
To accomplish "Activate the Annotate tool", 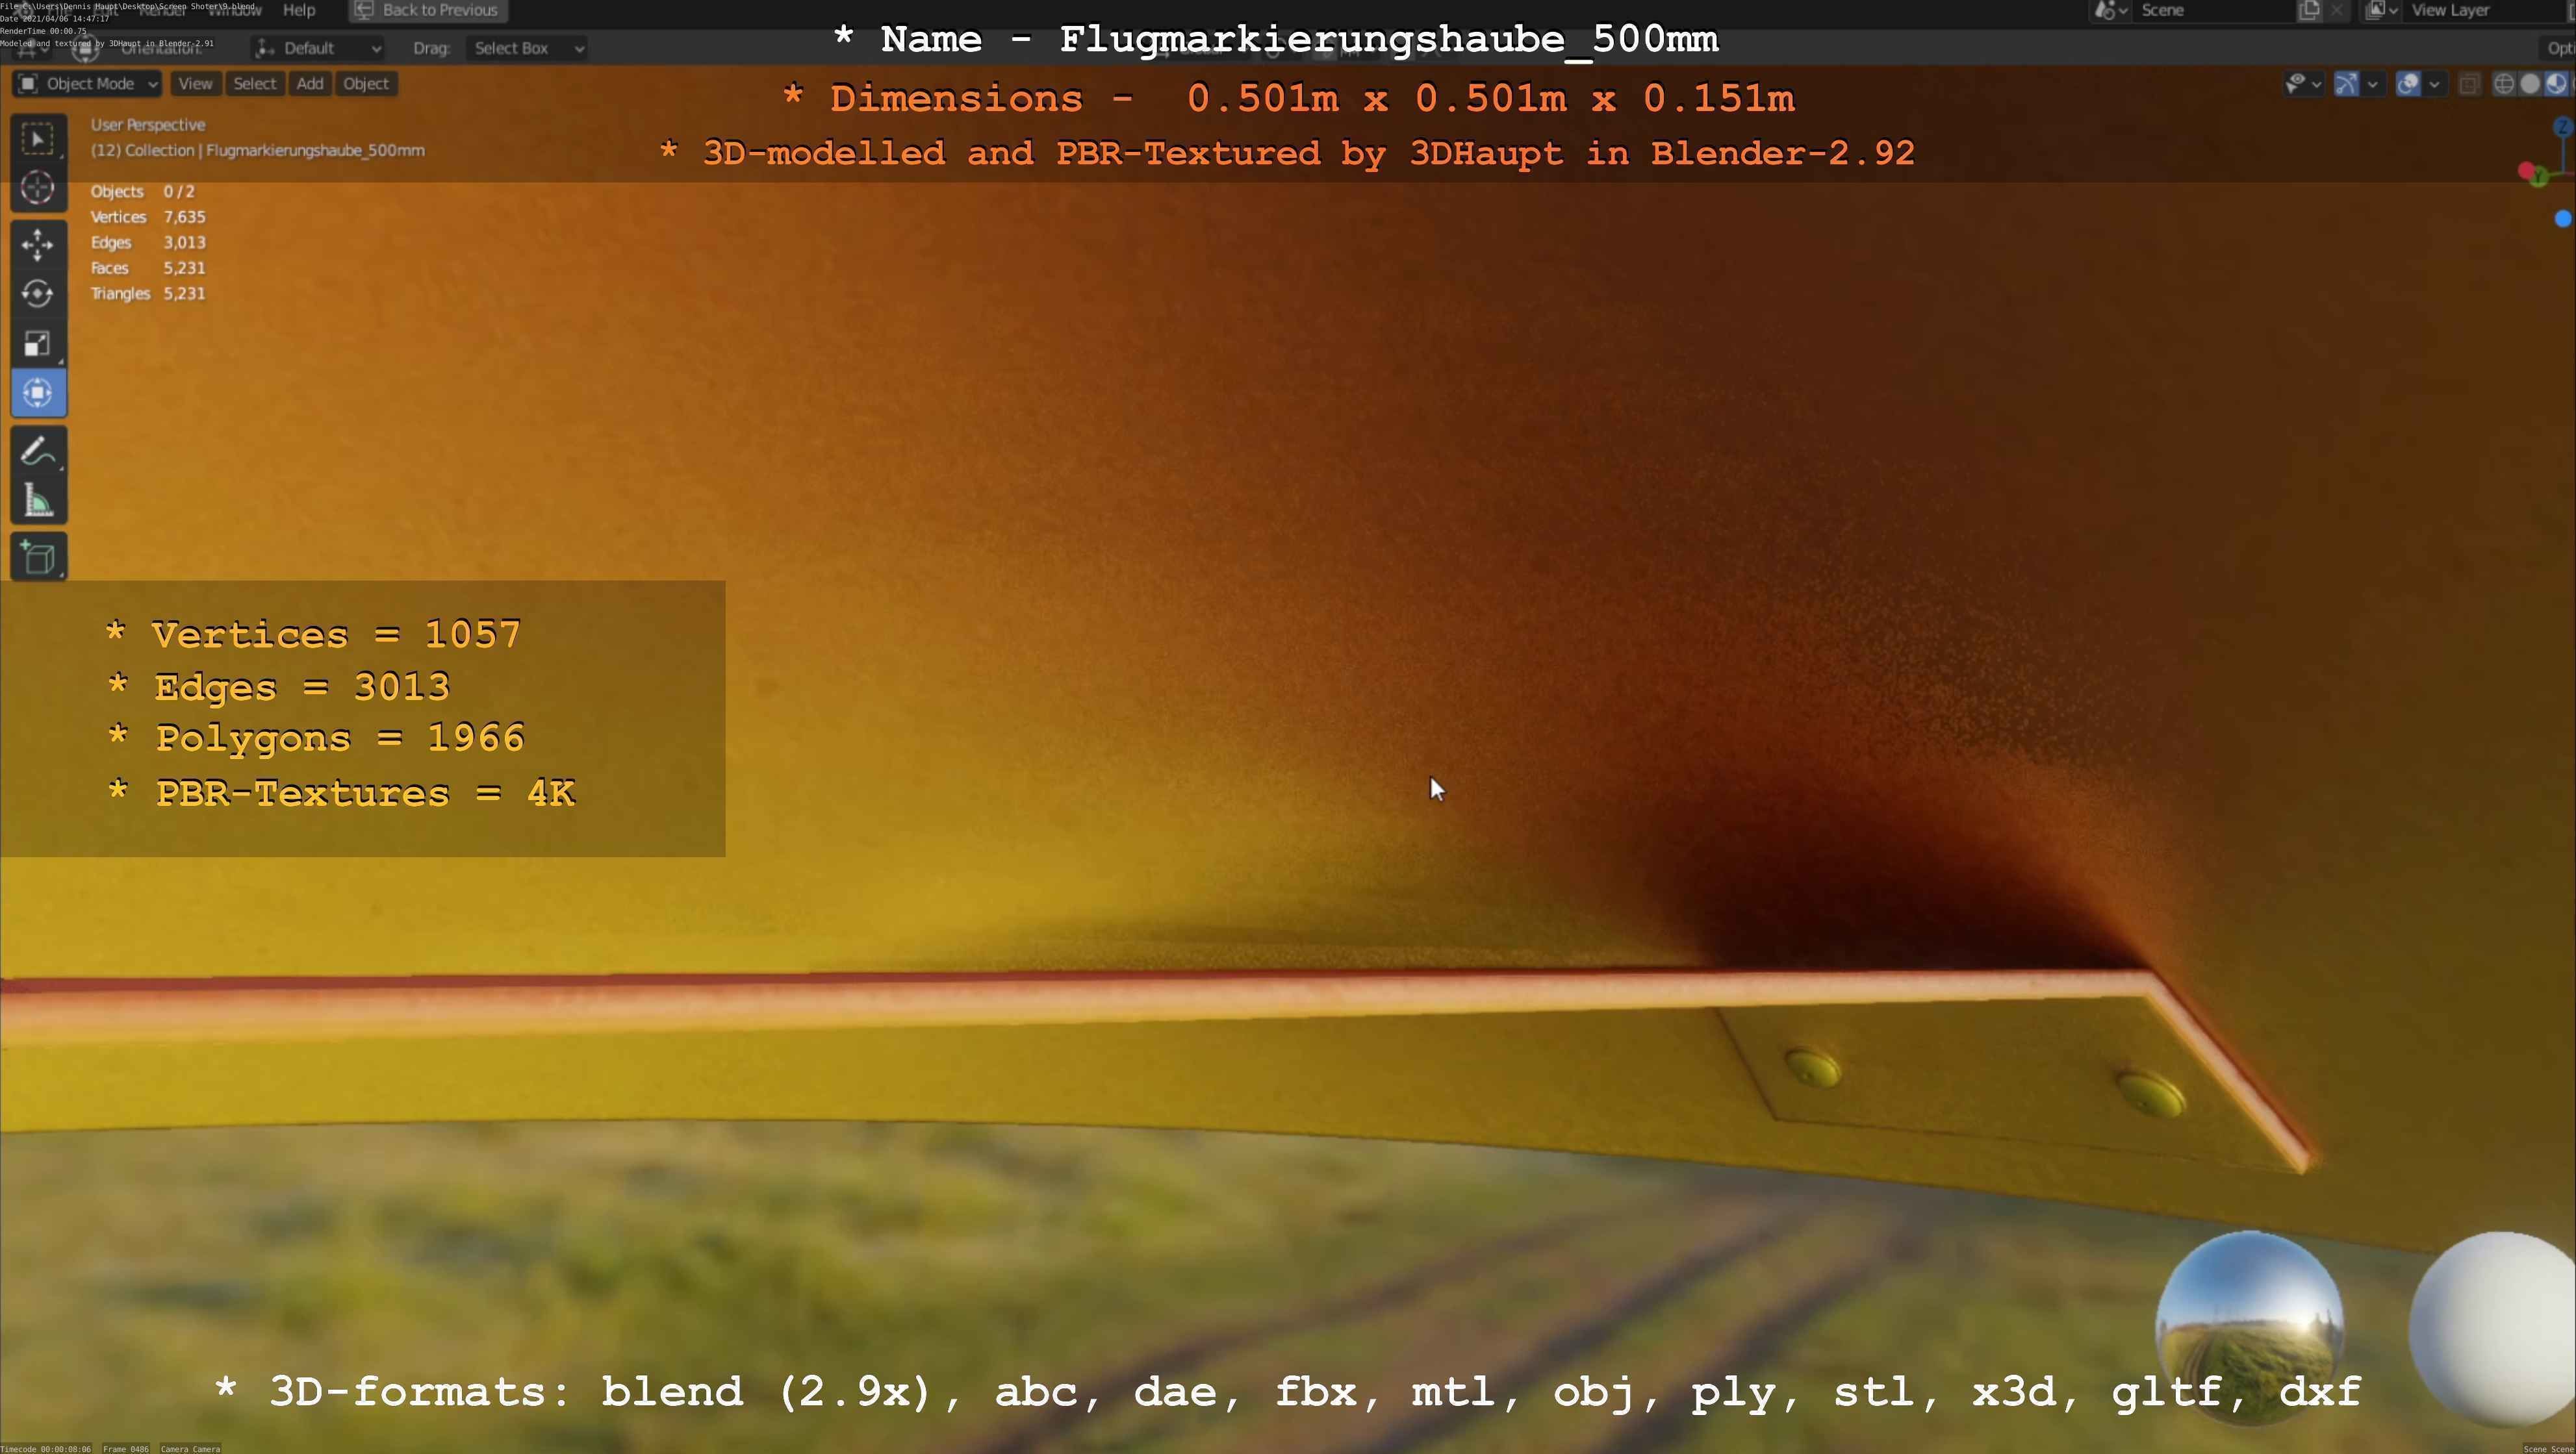I will pos(38,452).
